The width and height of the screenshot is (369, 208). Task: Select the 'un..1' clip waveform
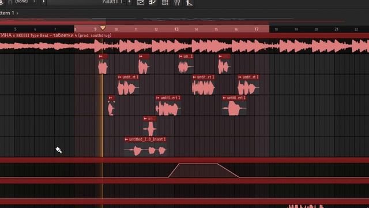pyautogui.click(x=186, y=67)
